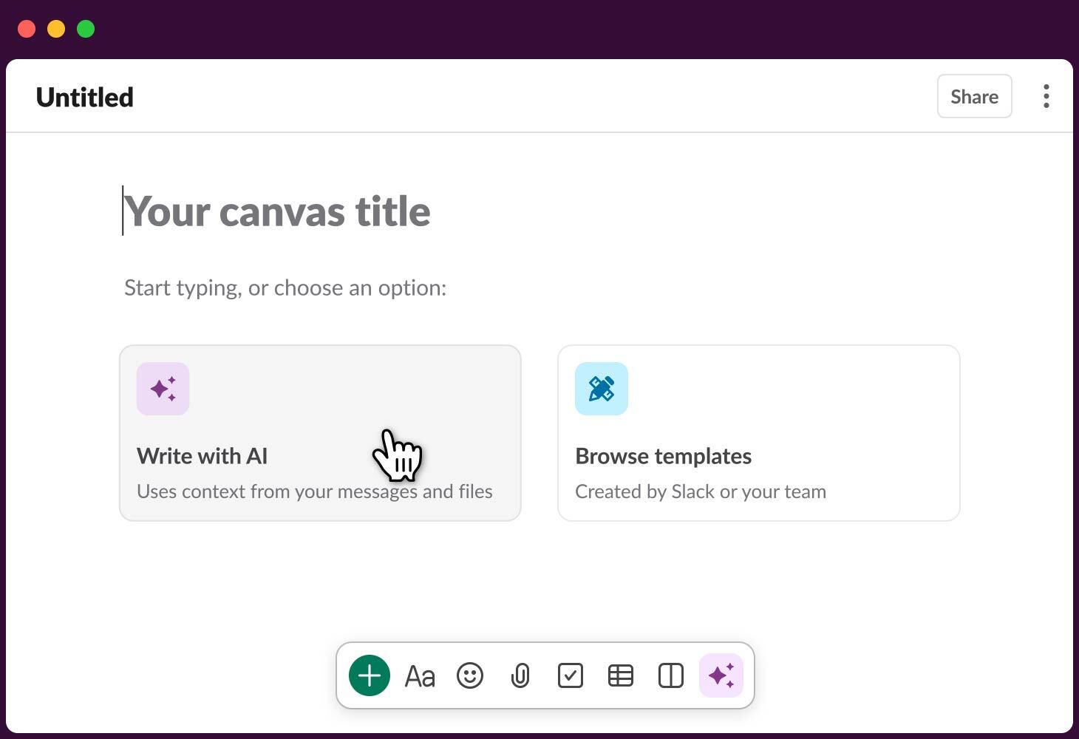Viewport: 1079px width, 739px height.
Task: Add a two-column layout via the columns icon
Action: 670,675
